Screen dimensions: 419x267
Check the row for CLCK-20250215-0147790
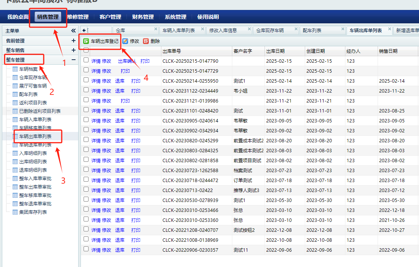click(86, 60)
